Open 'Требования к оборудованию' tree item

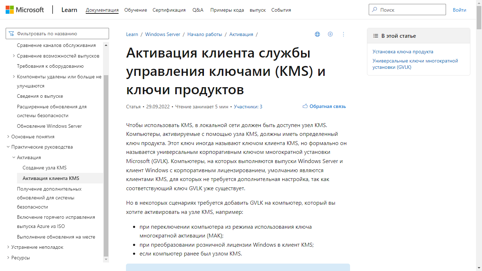(50, 66)
